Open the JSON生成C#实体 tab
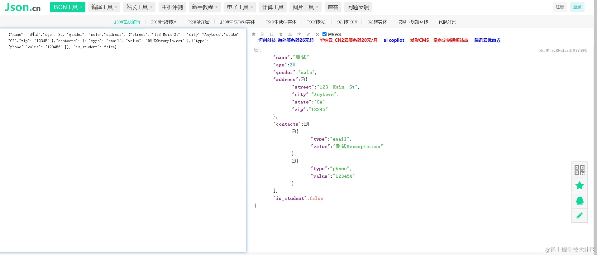The image size is (597, 255). [281, 22]
